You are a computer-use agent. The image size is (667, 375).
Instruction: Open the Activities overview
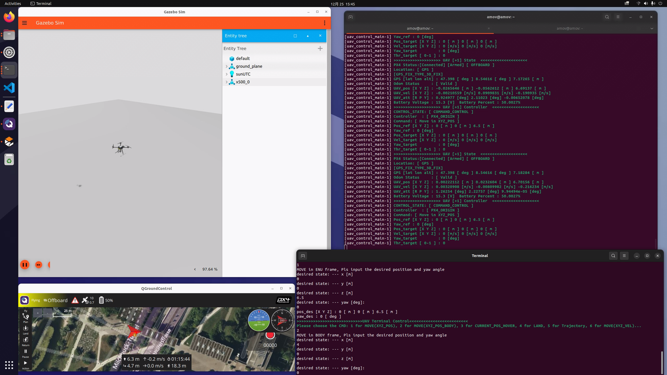(13, 3)
